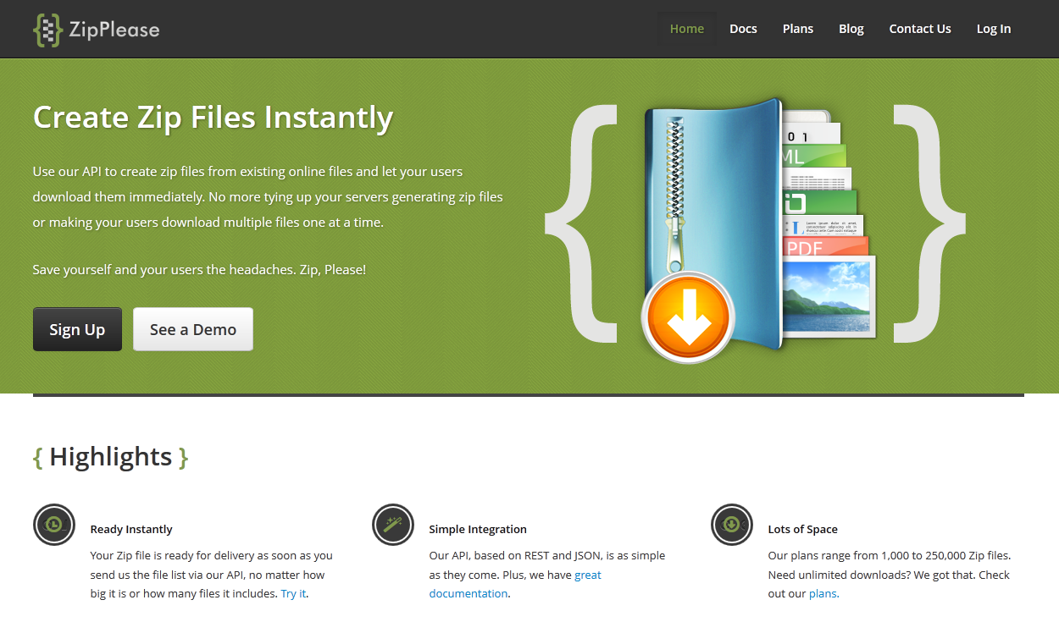Click the landscape photo file thumbnail

(829, 297)
